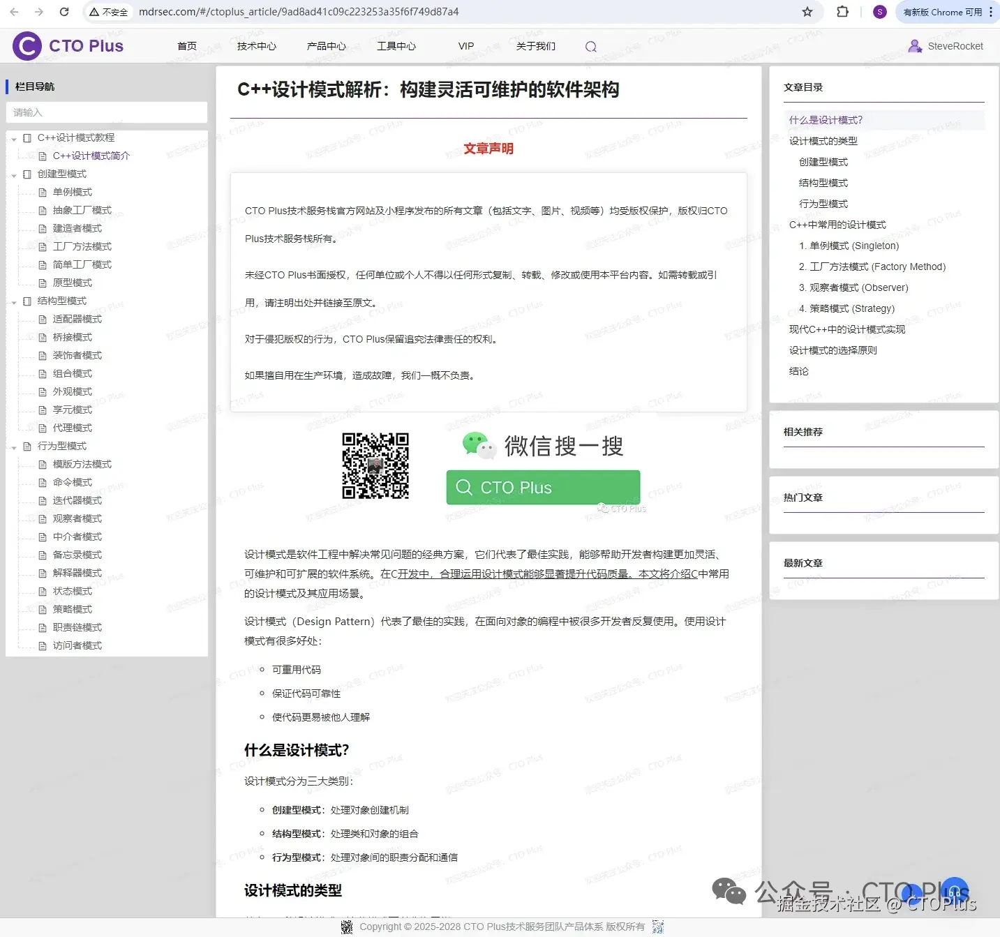Open the search magnifier in the top navigation
Image resolution: width=1000 pixels, height=937 pixels.
[x=590, y=46]
